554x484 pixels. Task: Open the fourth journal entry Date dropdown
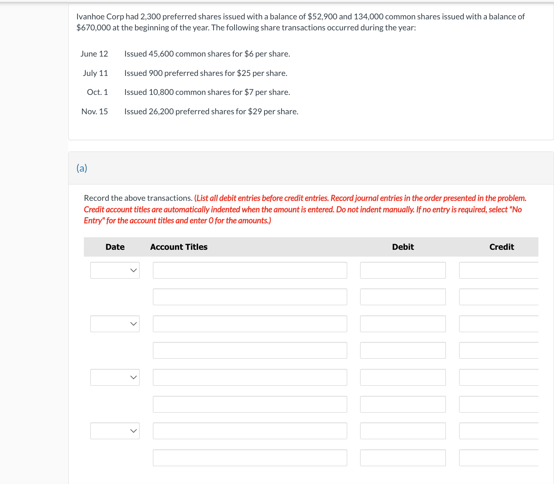115,431
